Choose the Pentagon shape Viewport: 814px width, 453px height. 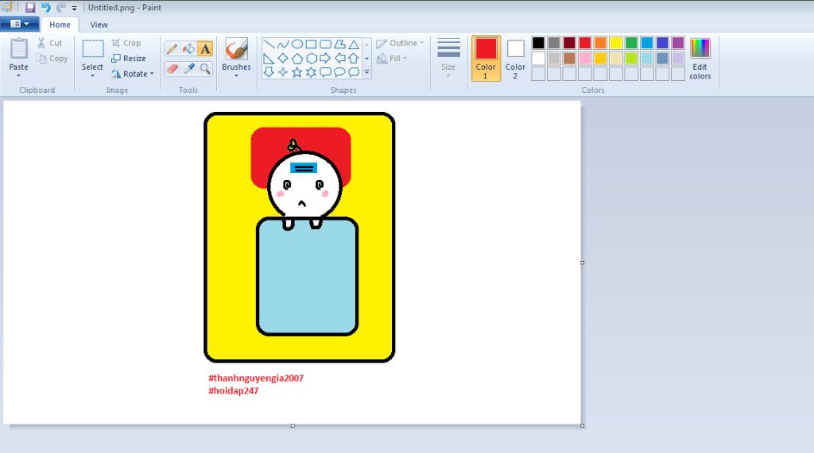[297, 58]
